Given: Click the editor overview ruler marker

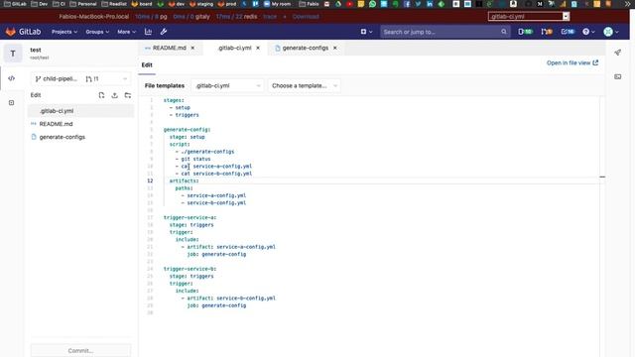Looking at the screenshot, I should click(602, 177).
